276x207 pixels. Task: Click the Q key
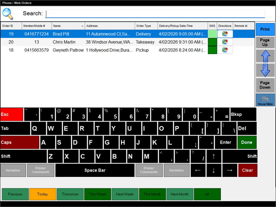coord(38,128)
